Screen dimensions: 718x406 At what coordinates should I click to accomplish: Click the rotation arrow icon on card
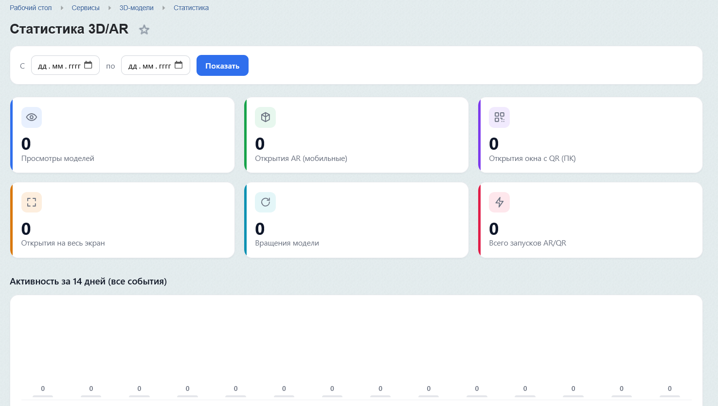265,202
